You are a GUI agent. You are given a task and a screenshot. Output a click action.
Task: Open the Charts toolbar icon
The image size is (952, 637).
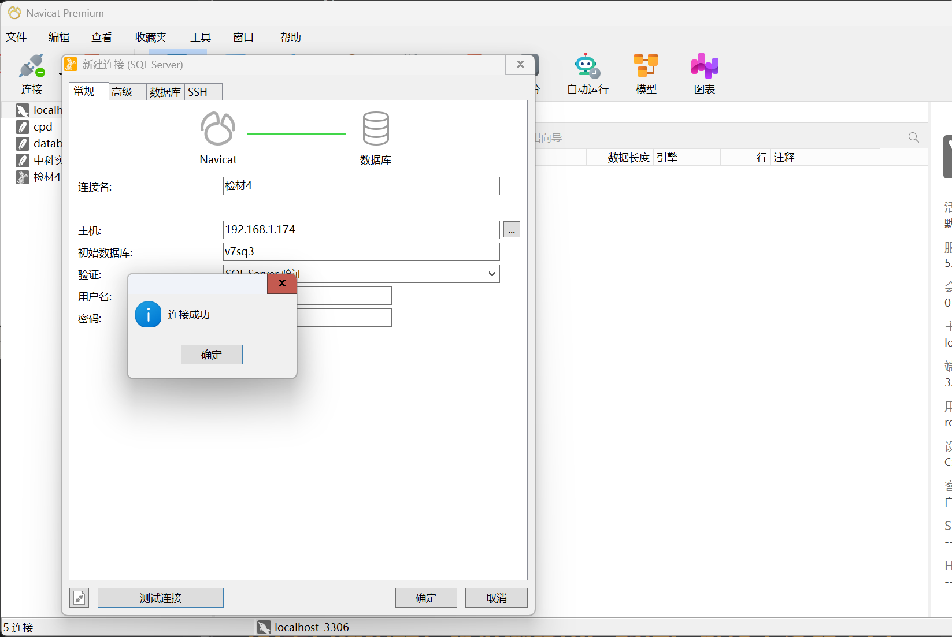[704, 66]
